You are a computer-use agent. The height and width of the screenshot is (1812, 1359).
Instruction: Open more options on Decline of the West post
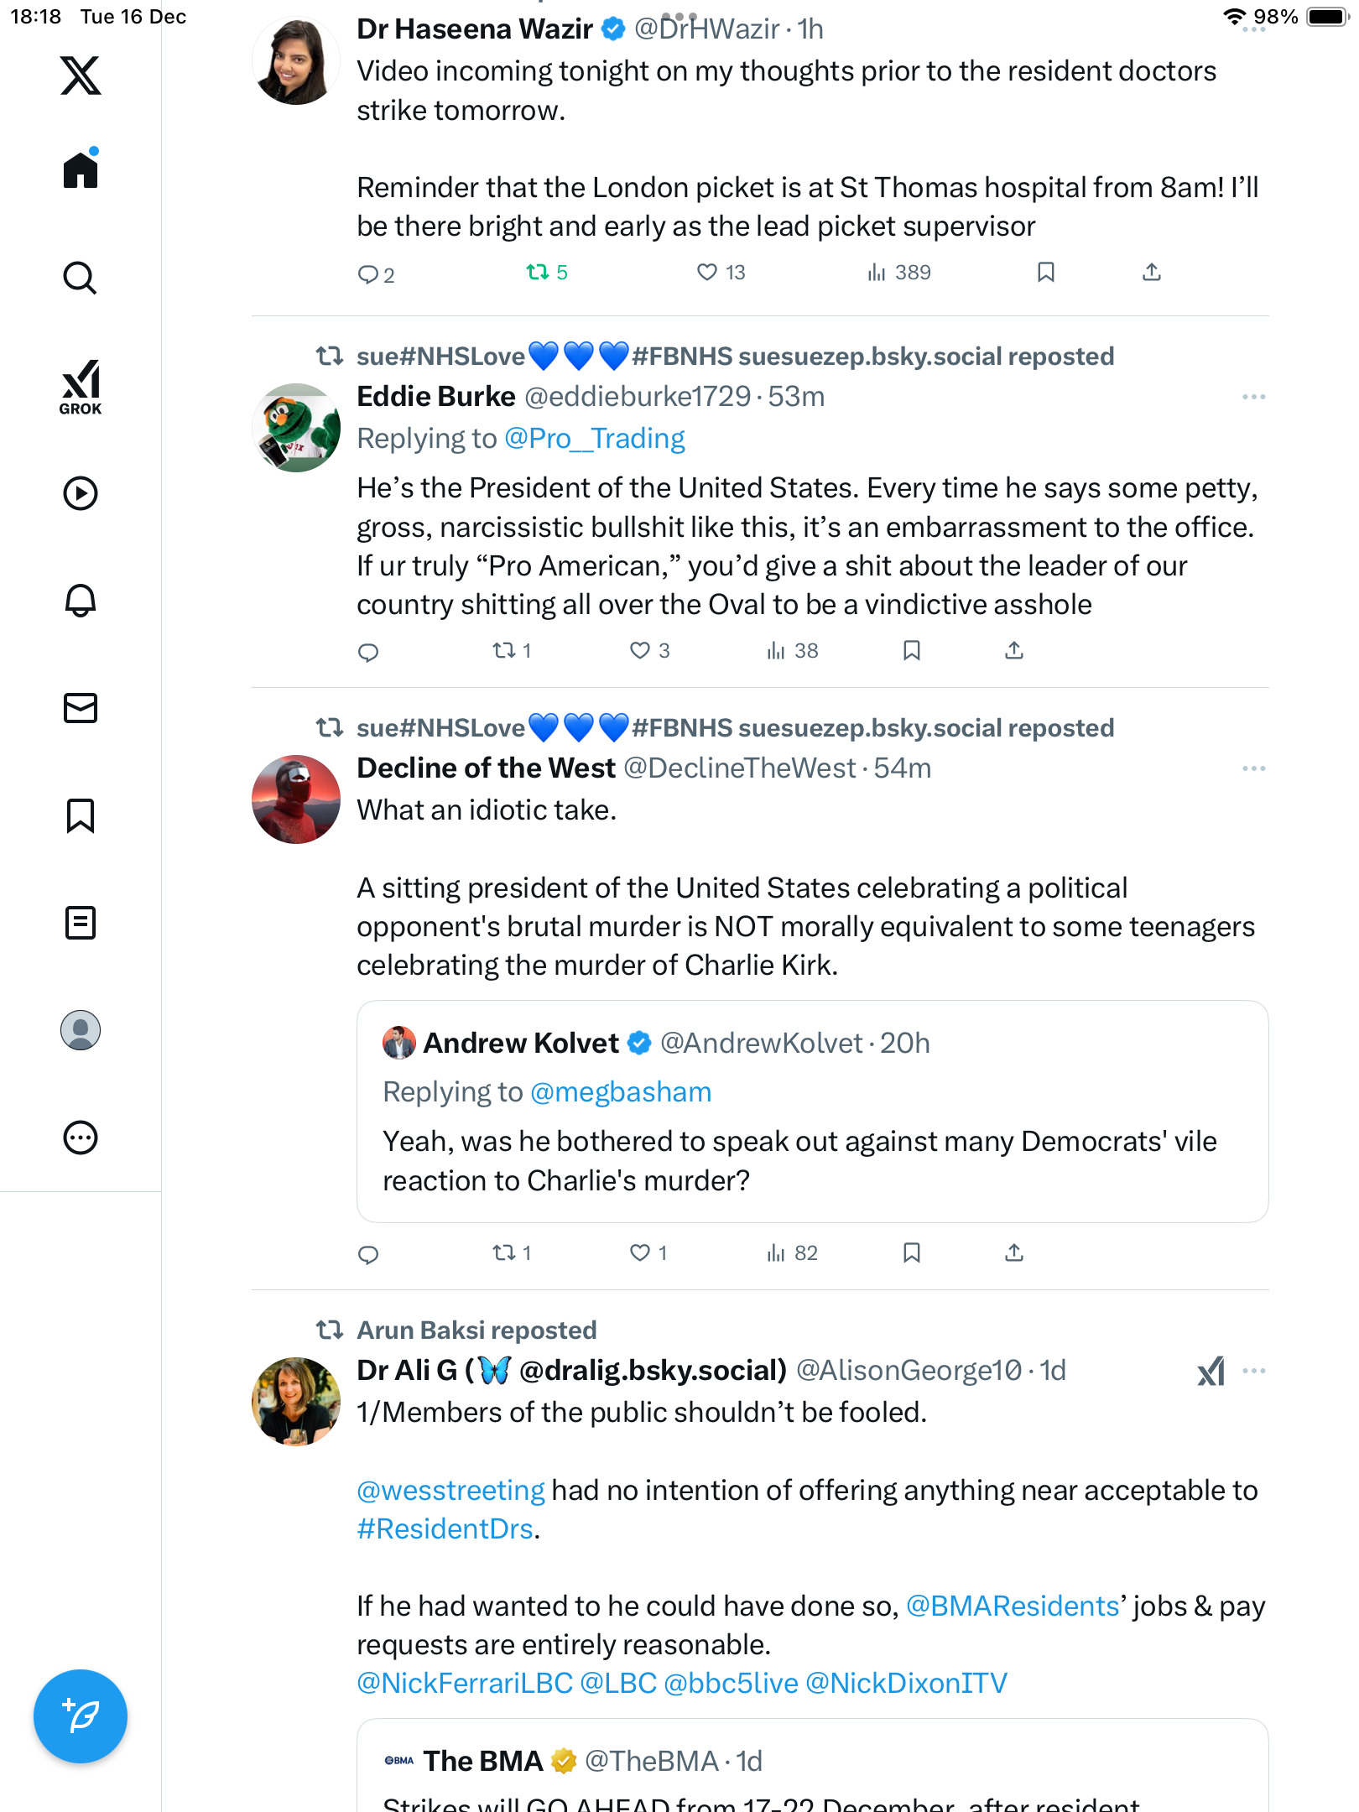[x=1253, y=768]
